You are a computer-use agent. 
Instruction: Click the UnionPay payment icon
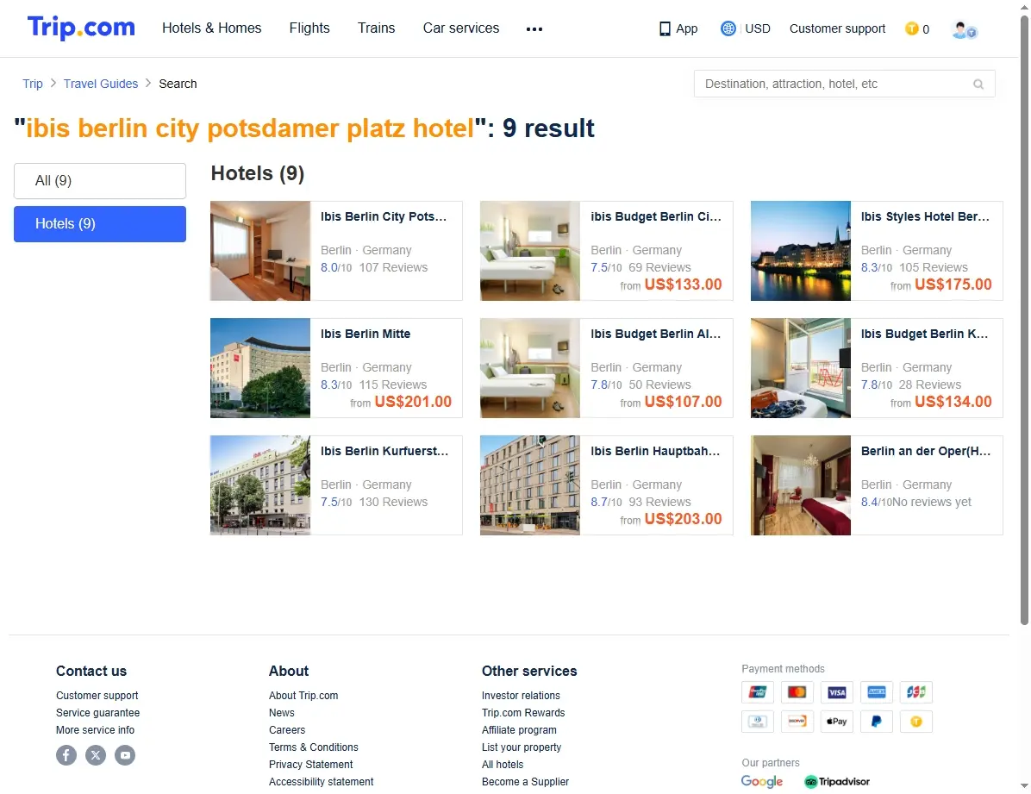coord(758,692)
